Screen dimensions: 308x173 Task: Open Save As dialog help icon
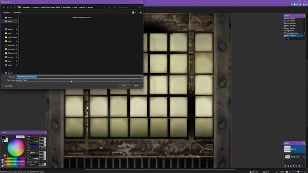point(141,12)
